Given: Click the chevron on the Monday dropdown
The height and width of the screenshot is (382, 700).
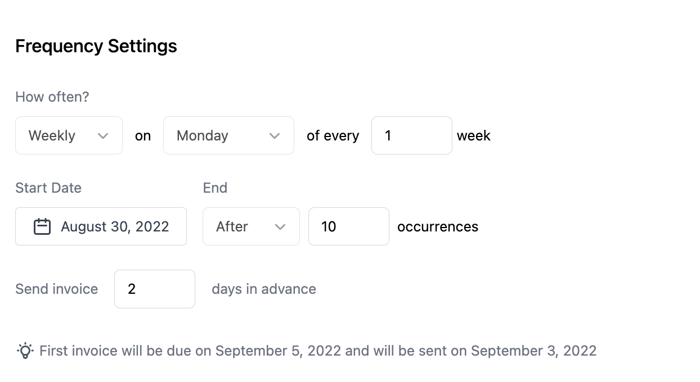Looking at the screenshot, I should click(x=275, y=135).
